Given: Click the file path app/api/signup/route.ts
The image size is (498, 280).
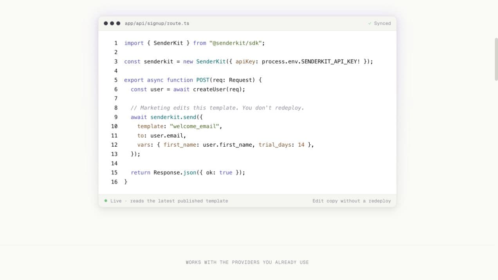Looking at the screenshot, I should point(157,23).
